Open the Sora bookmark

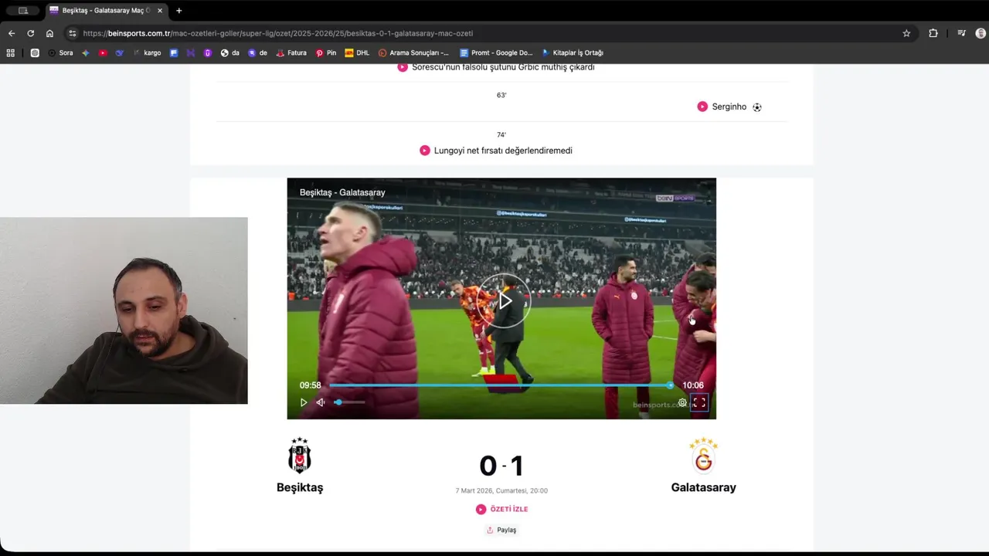coord(60,53)
